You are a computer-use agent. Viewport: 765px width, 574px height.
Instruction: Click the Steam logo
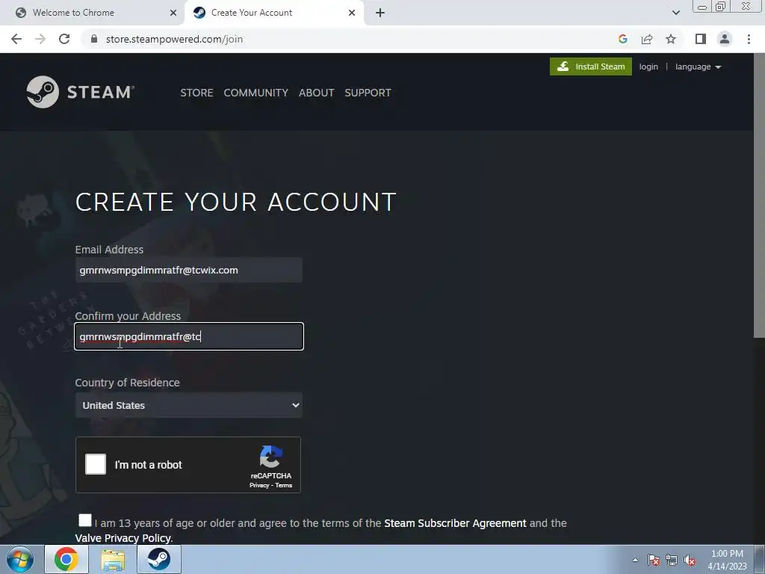81,92
